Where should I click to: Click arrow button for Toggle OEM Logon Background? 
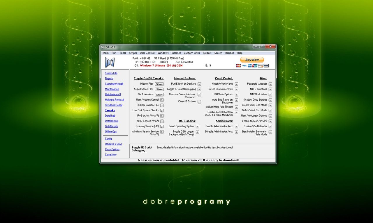(x=197, y=132)
